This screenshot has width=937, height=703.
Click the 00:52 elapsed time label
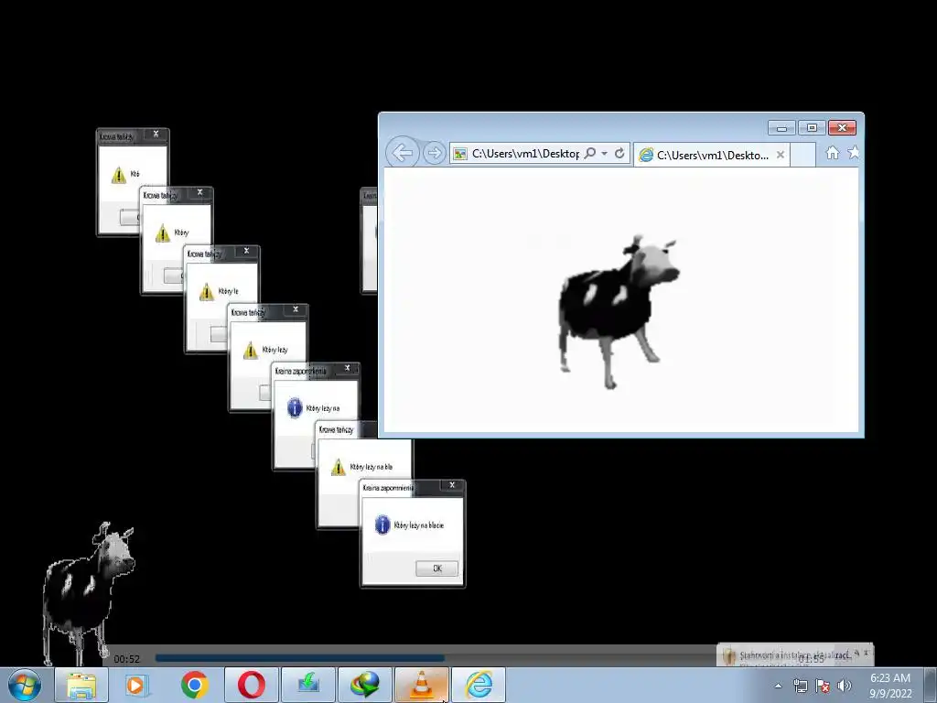[x=126, y=659]
